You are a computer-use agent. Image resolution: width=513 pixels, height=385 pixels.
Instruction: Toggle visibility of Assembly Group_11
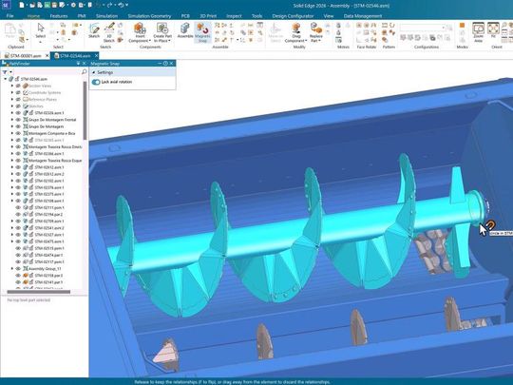point(18,268)
